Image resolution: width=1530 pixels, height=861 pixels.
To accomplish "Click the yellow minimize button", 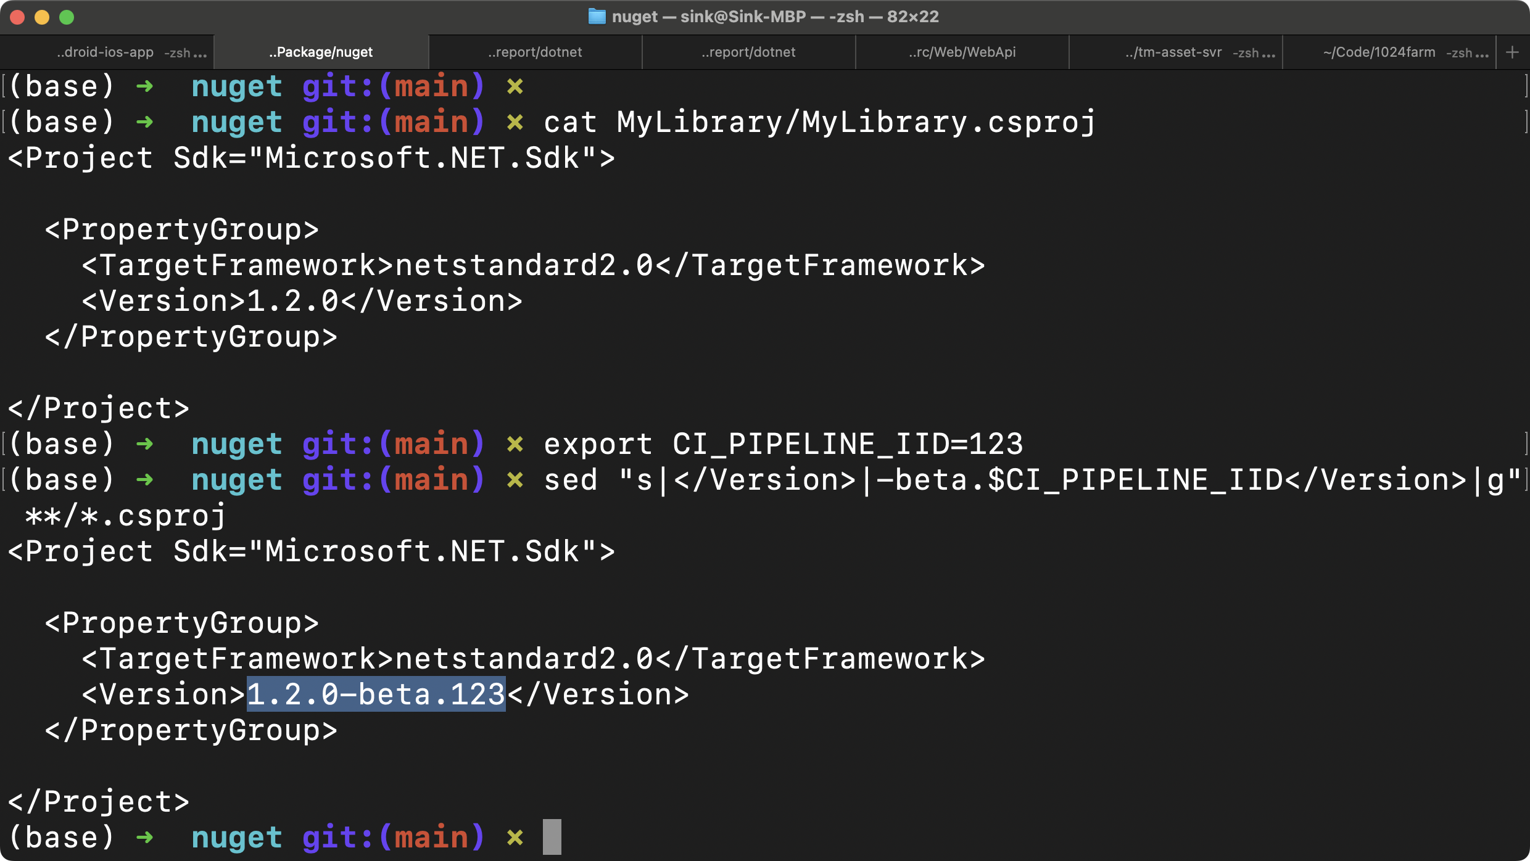I will click(42, 17).
